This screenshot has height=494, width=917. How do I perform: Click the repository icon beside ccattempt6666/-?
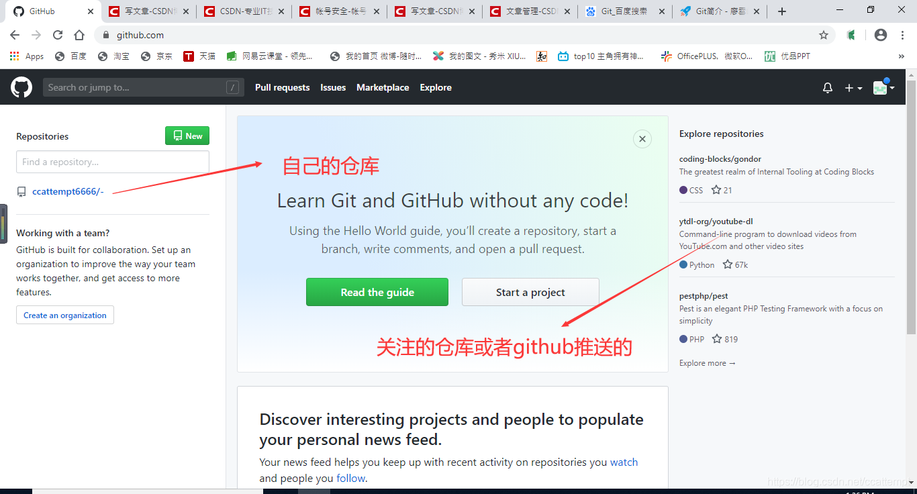tap(21, 192)
